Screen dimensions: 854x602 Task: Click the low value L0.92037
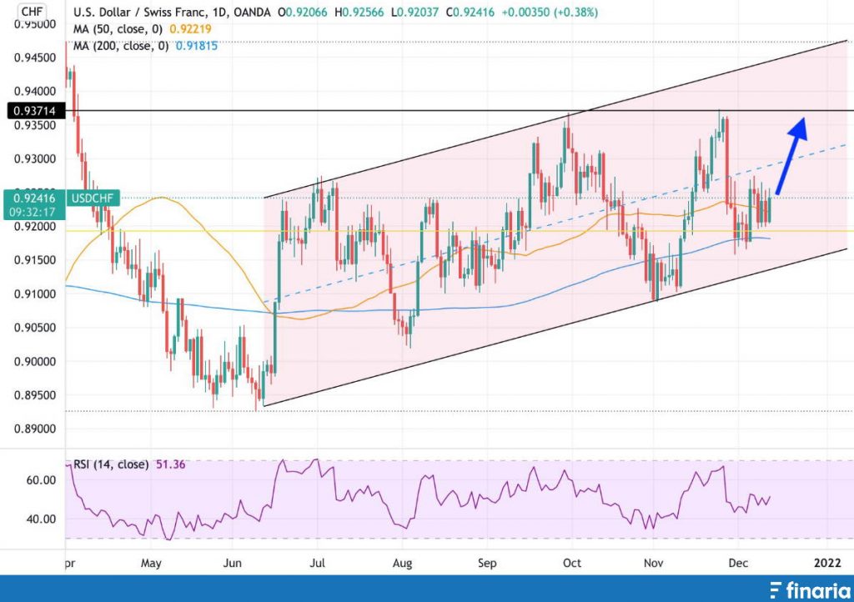pyautogui.click(x=415, y=12)
